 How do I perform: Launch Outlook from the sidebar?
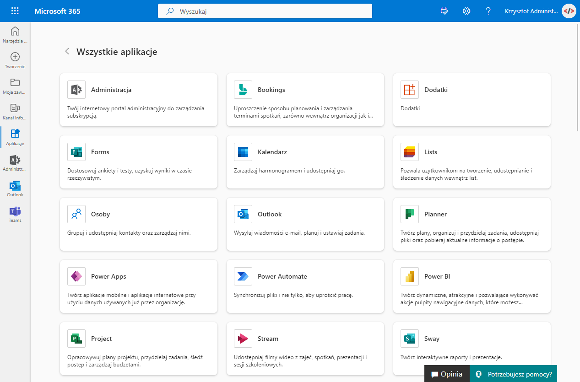[x=15, y=188]
